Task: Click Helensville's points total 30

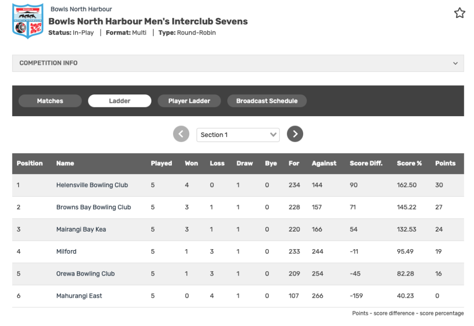Action: tap(439, 185)
